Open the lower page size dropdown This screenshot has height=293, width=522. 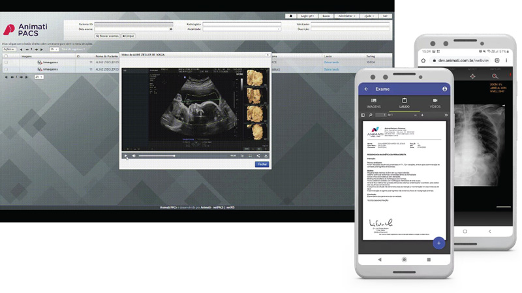click(38, 77)
